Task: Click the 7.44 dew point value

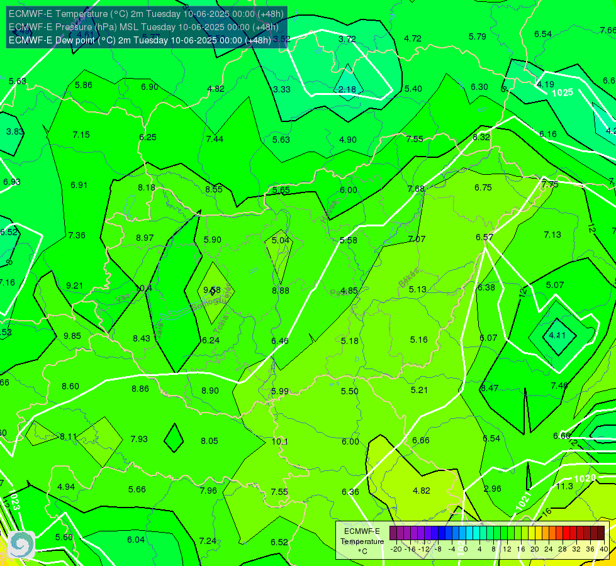Action: 215,139
